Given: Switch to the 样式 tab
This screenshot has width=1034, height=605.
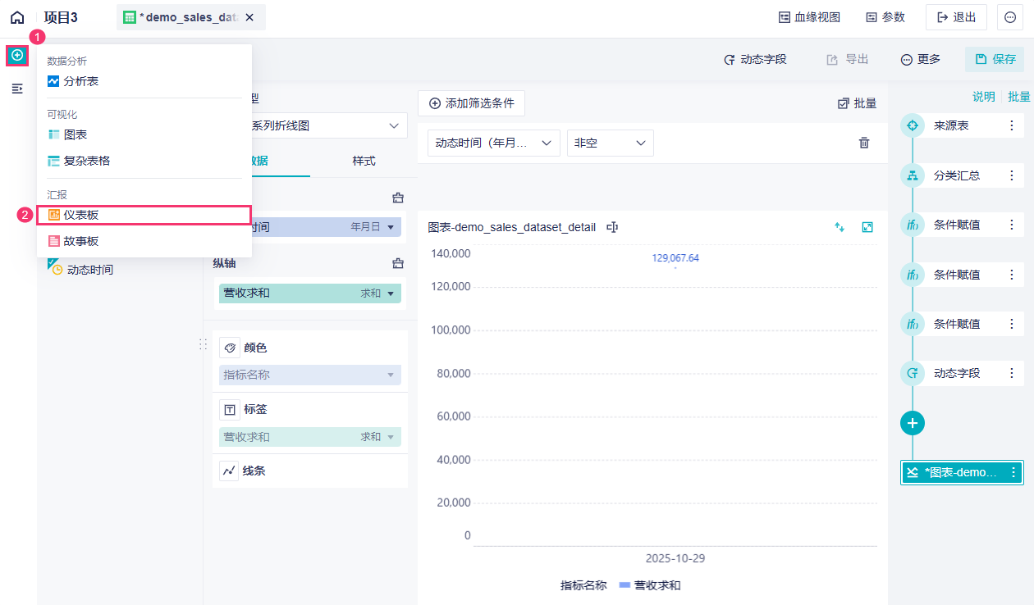Looking at the screenshot, I should pos(364,161).
